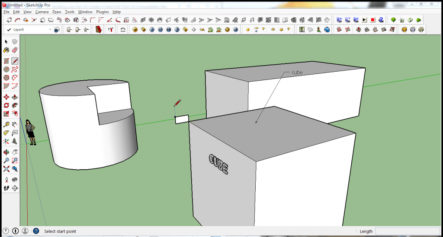
Task: Activate the Protractor tool
Action: [x=6, y=133]
